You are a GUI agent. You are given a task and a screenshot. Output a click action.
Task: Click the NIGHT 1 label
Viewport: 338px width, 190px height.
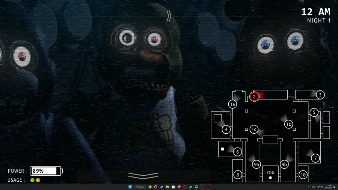[319, 21]
